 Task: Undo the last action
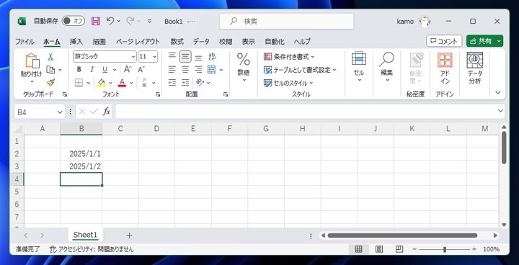110,21
